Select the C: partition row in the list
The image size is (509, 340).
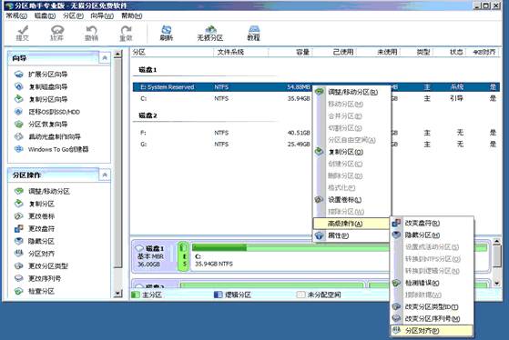[x=316, y=98]
